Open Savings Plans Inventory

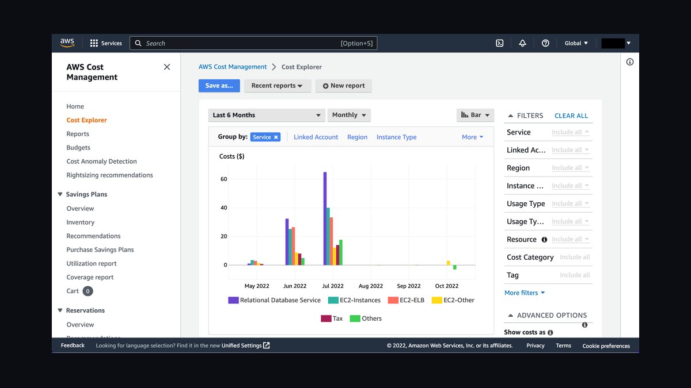(x=80, y=222)
